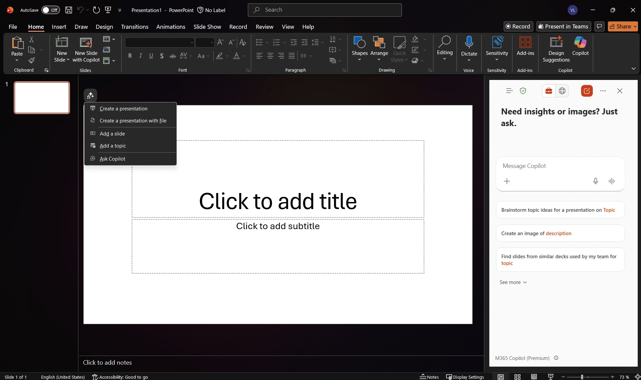Toggle the AutoSave switch
This screenshot has height=380, width=641.
[x=51, y=10]
